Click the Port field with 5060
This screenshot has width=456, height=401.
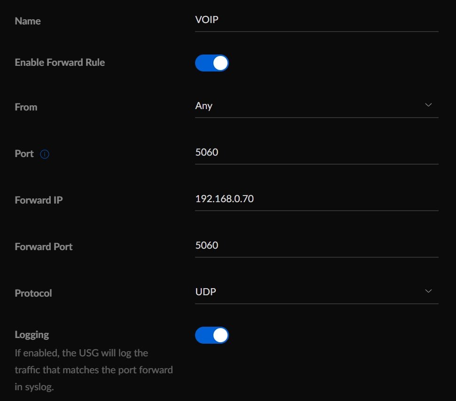[x=316, y=152]
